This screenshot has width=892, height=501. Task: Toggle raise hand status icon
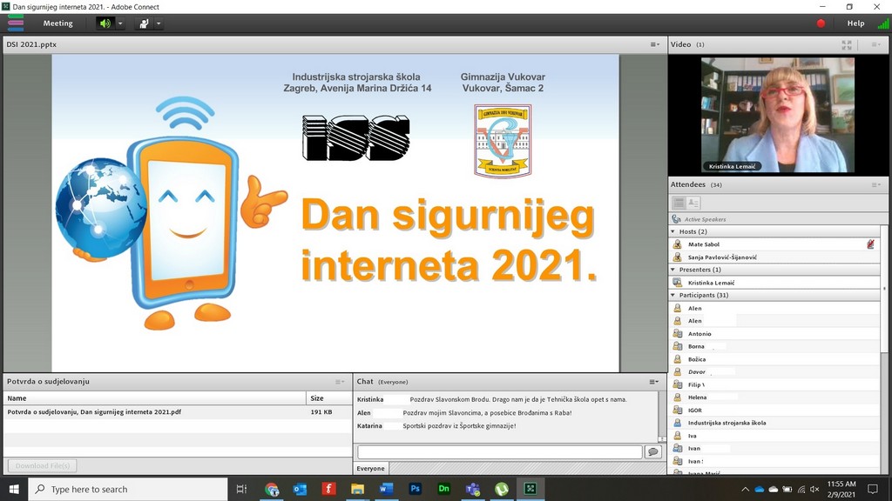click(144, 23)
